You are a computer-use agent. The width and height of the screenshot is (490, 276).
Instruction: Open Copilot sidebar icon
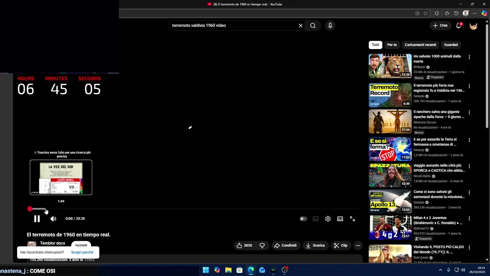click(484, 13)
